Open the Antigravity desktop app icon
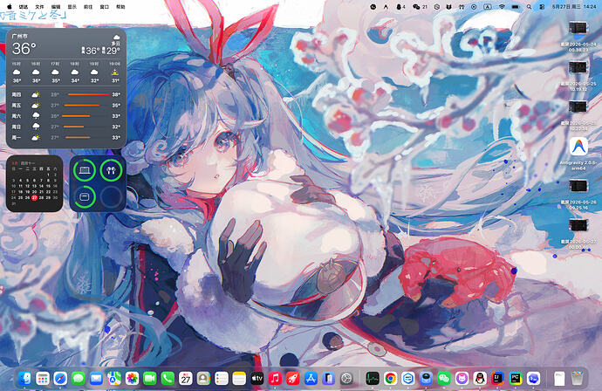602x391 pixels. 578,147
